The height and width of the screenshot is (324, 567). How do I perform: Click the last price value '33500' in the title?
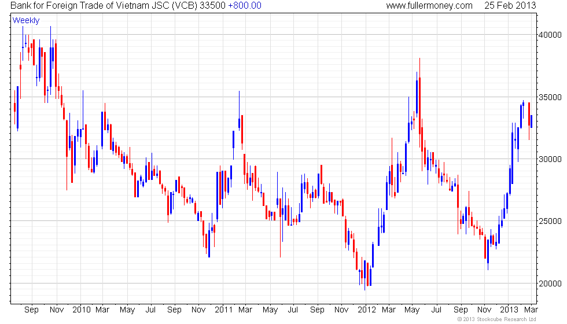coord(213,6)
